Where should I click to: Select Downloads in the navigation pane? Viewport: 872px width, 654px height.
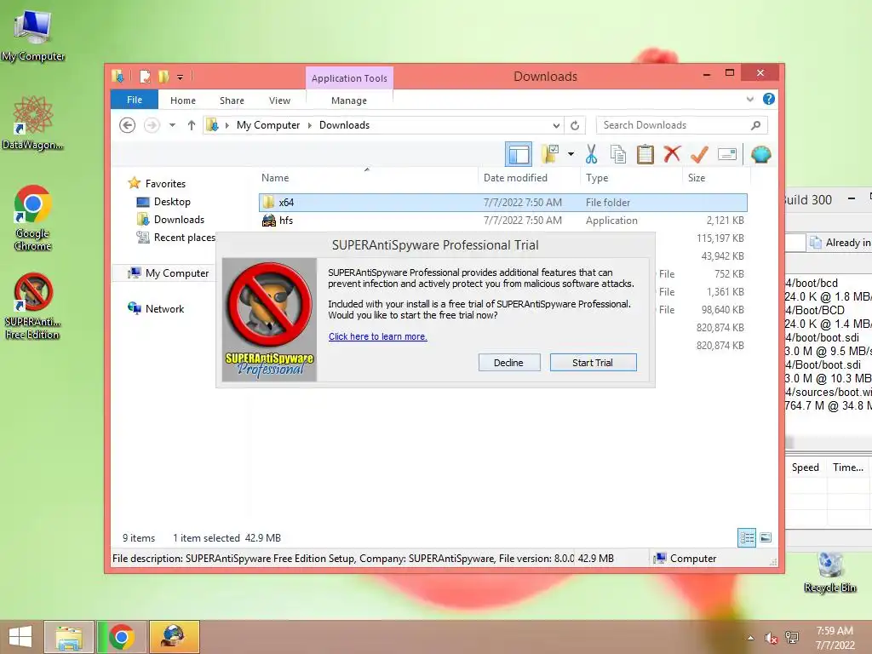(179, 220)
